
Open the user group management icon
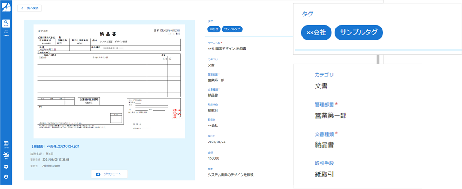pyautogui.click(x=6, y=155)
